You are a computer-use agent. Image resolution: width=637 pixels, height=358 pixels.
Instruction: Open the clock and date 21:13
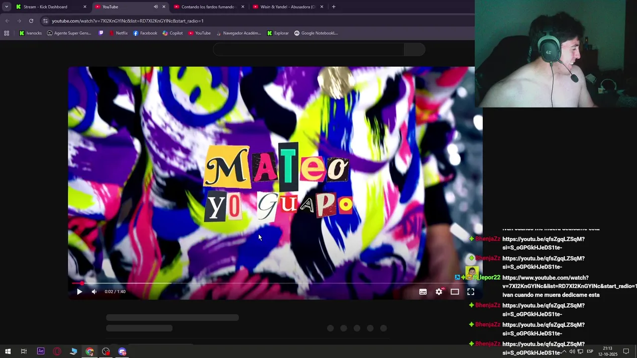click(608, 352)
